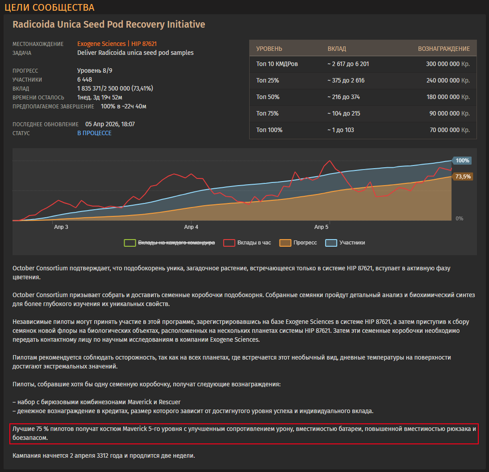Image resolution: width=489 pixels, height=472 pixels.
Task: Click the ВОЗНАГРАЖДЕНИЕ column header
Action: point(444,49)
